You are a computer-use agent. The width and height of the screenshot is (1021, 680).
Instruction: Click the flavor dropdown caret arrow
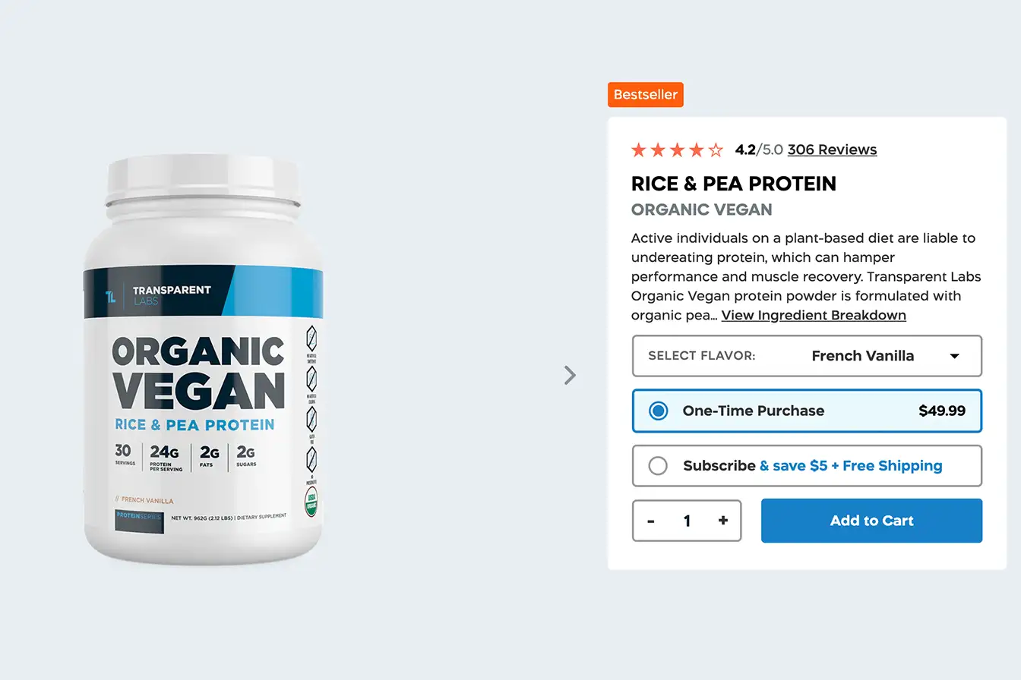955,356
